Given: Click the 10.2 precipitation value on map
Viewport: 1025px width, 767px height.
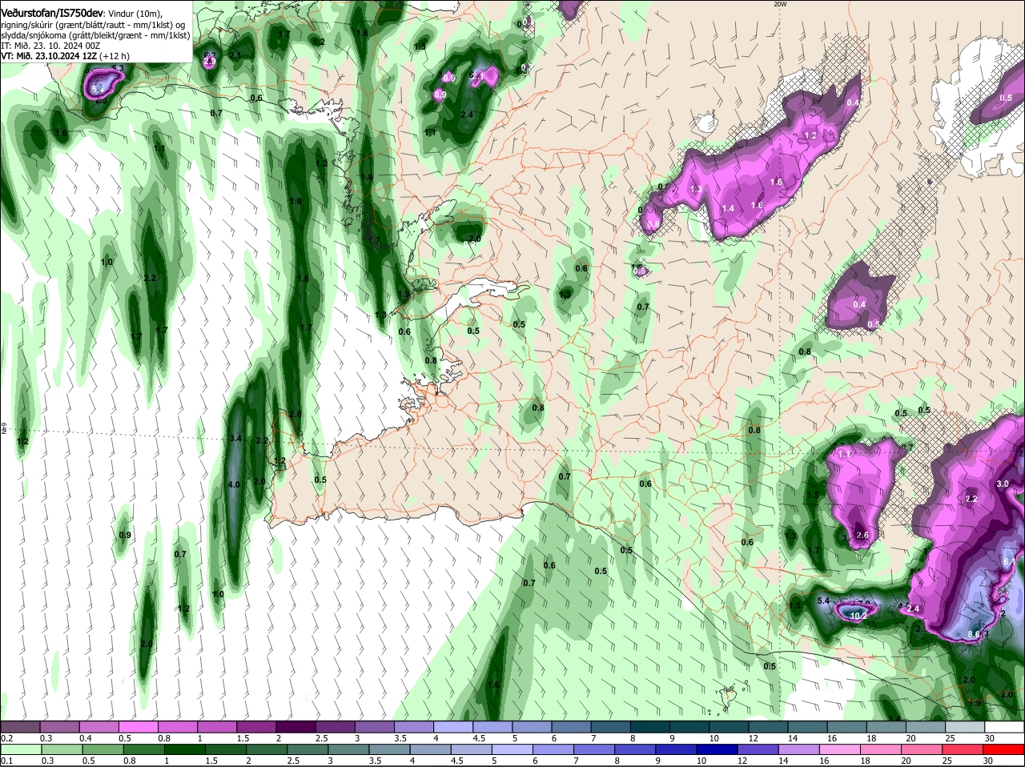Looking at the screenshot, I should pos(858,616).
